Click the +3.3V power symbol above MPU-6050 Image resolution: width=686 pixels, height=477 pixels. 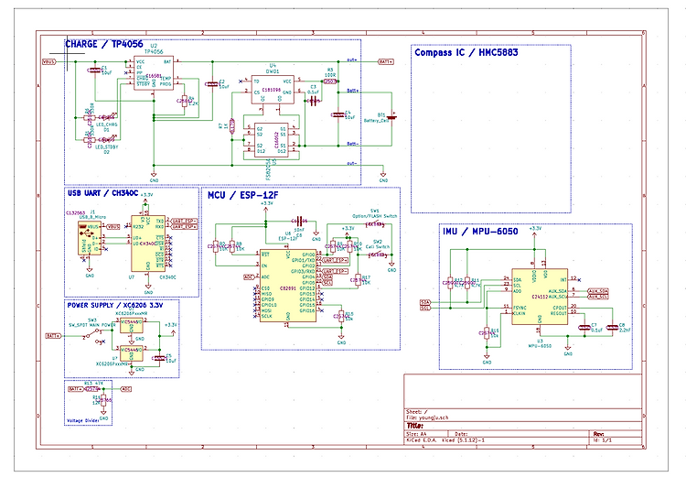click(x=535, y=232)
